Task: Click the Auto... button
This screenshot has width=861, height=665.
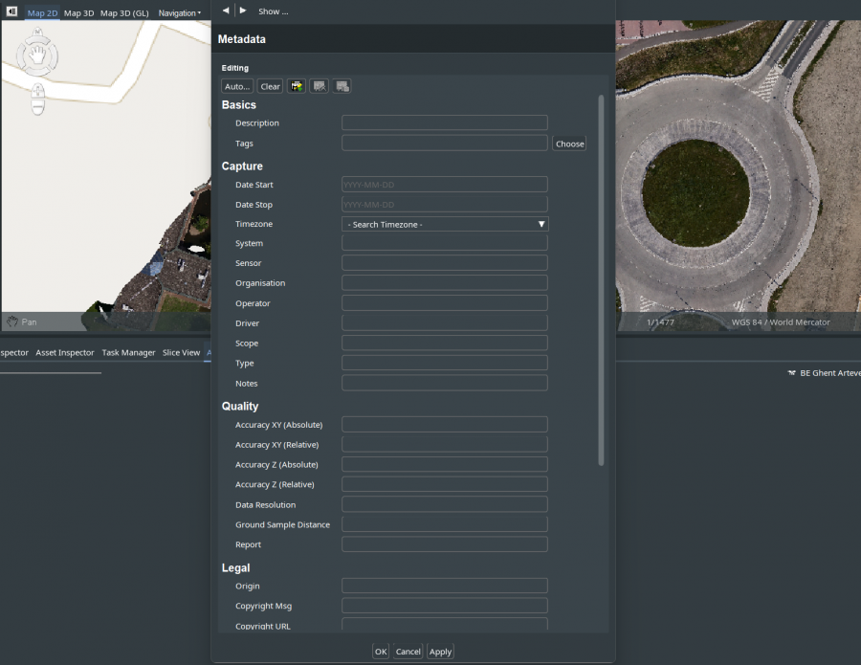Action: [237, 86]
